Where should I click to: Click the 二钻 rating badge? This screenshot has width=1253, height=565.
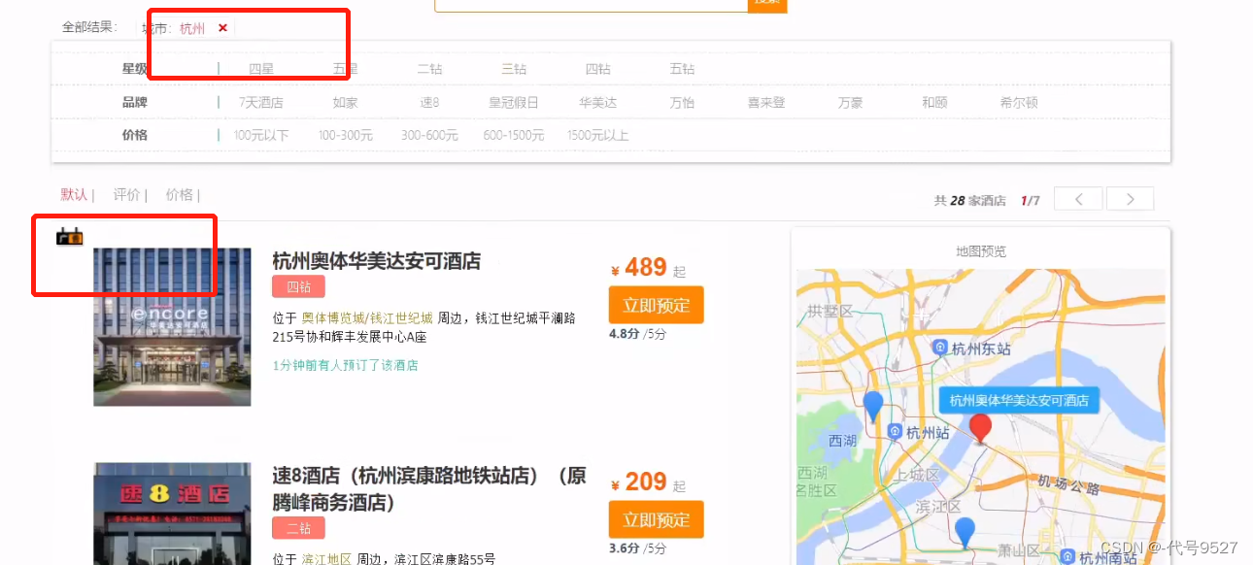click(x=298, y=528)
